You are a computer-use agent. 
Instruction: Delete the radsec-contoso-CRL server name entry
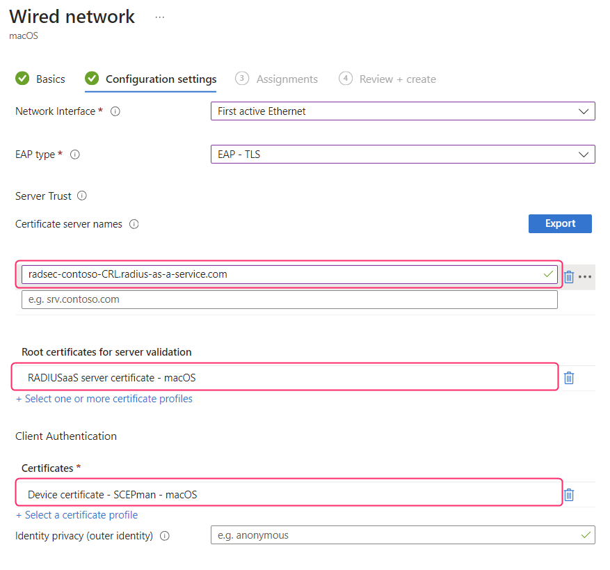568,276
